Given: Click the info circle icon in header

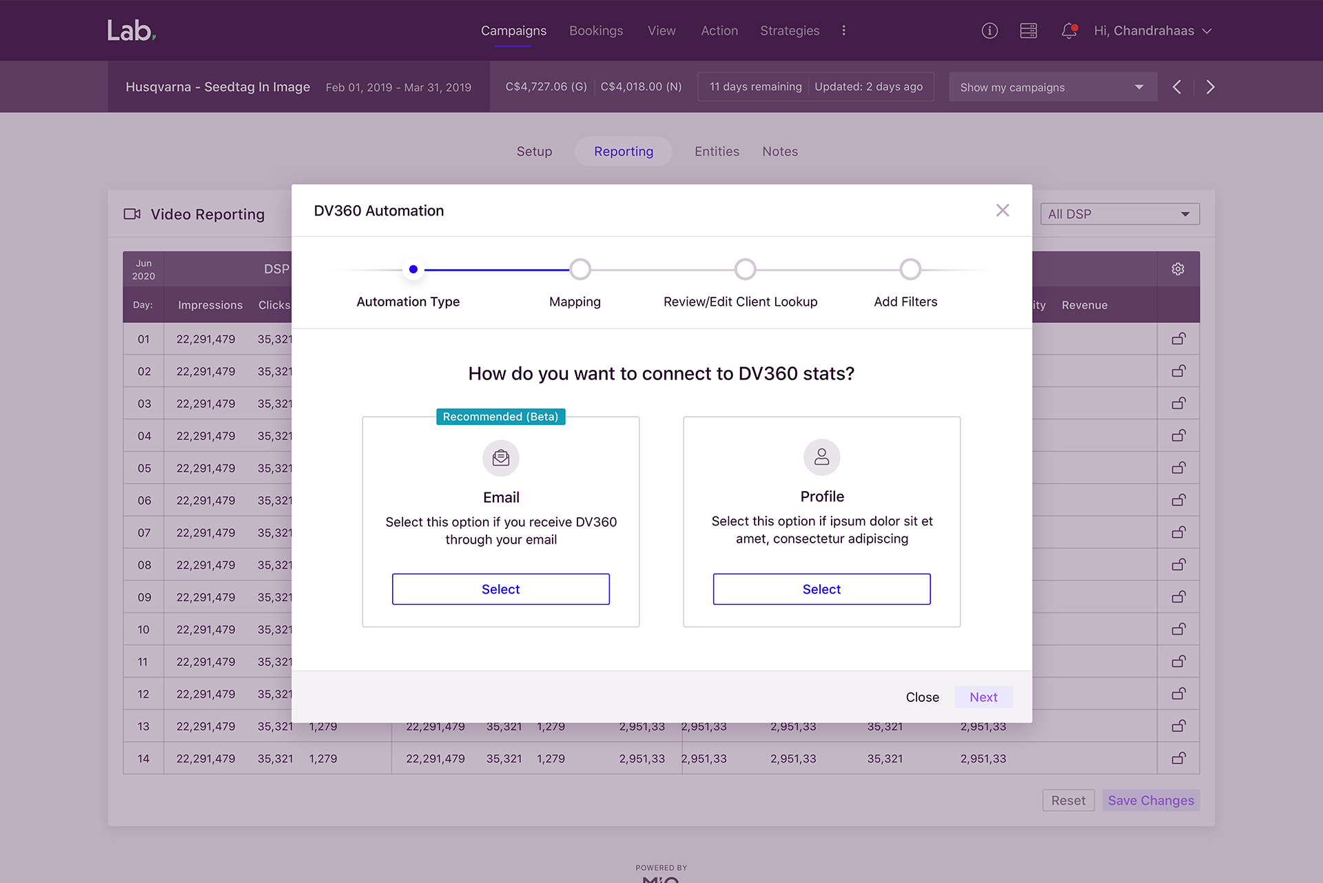Looking at the screenshot, I should click(989, 31).
